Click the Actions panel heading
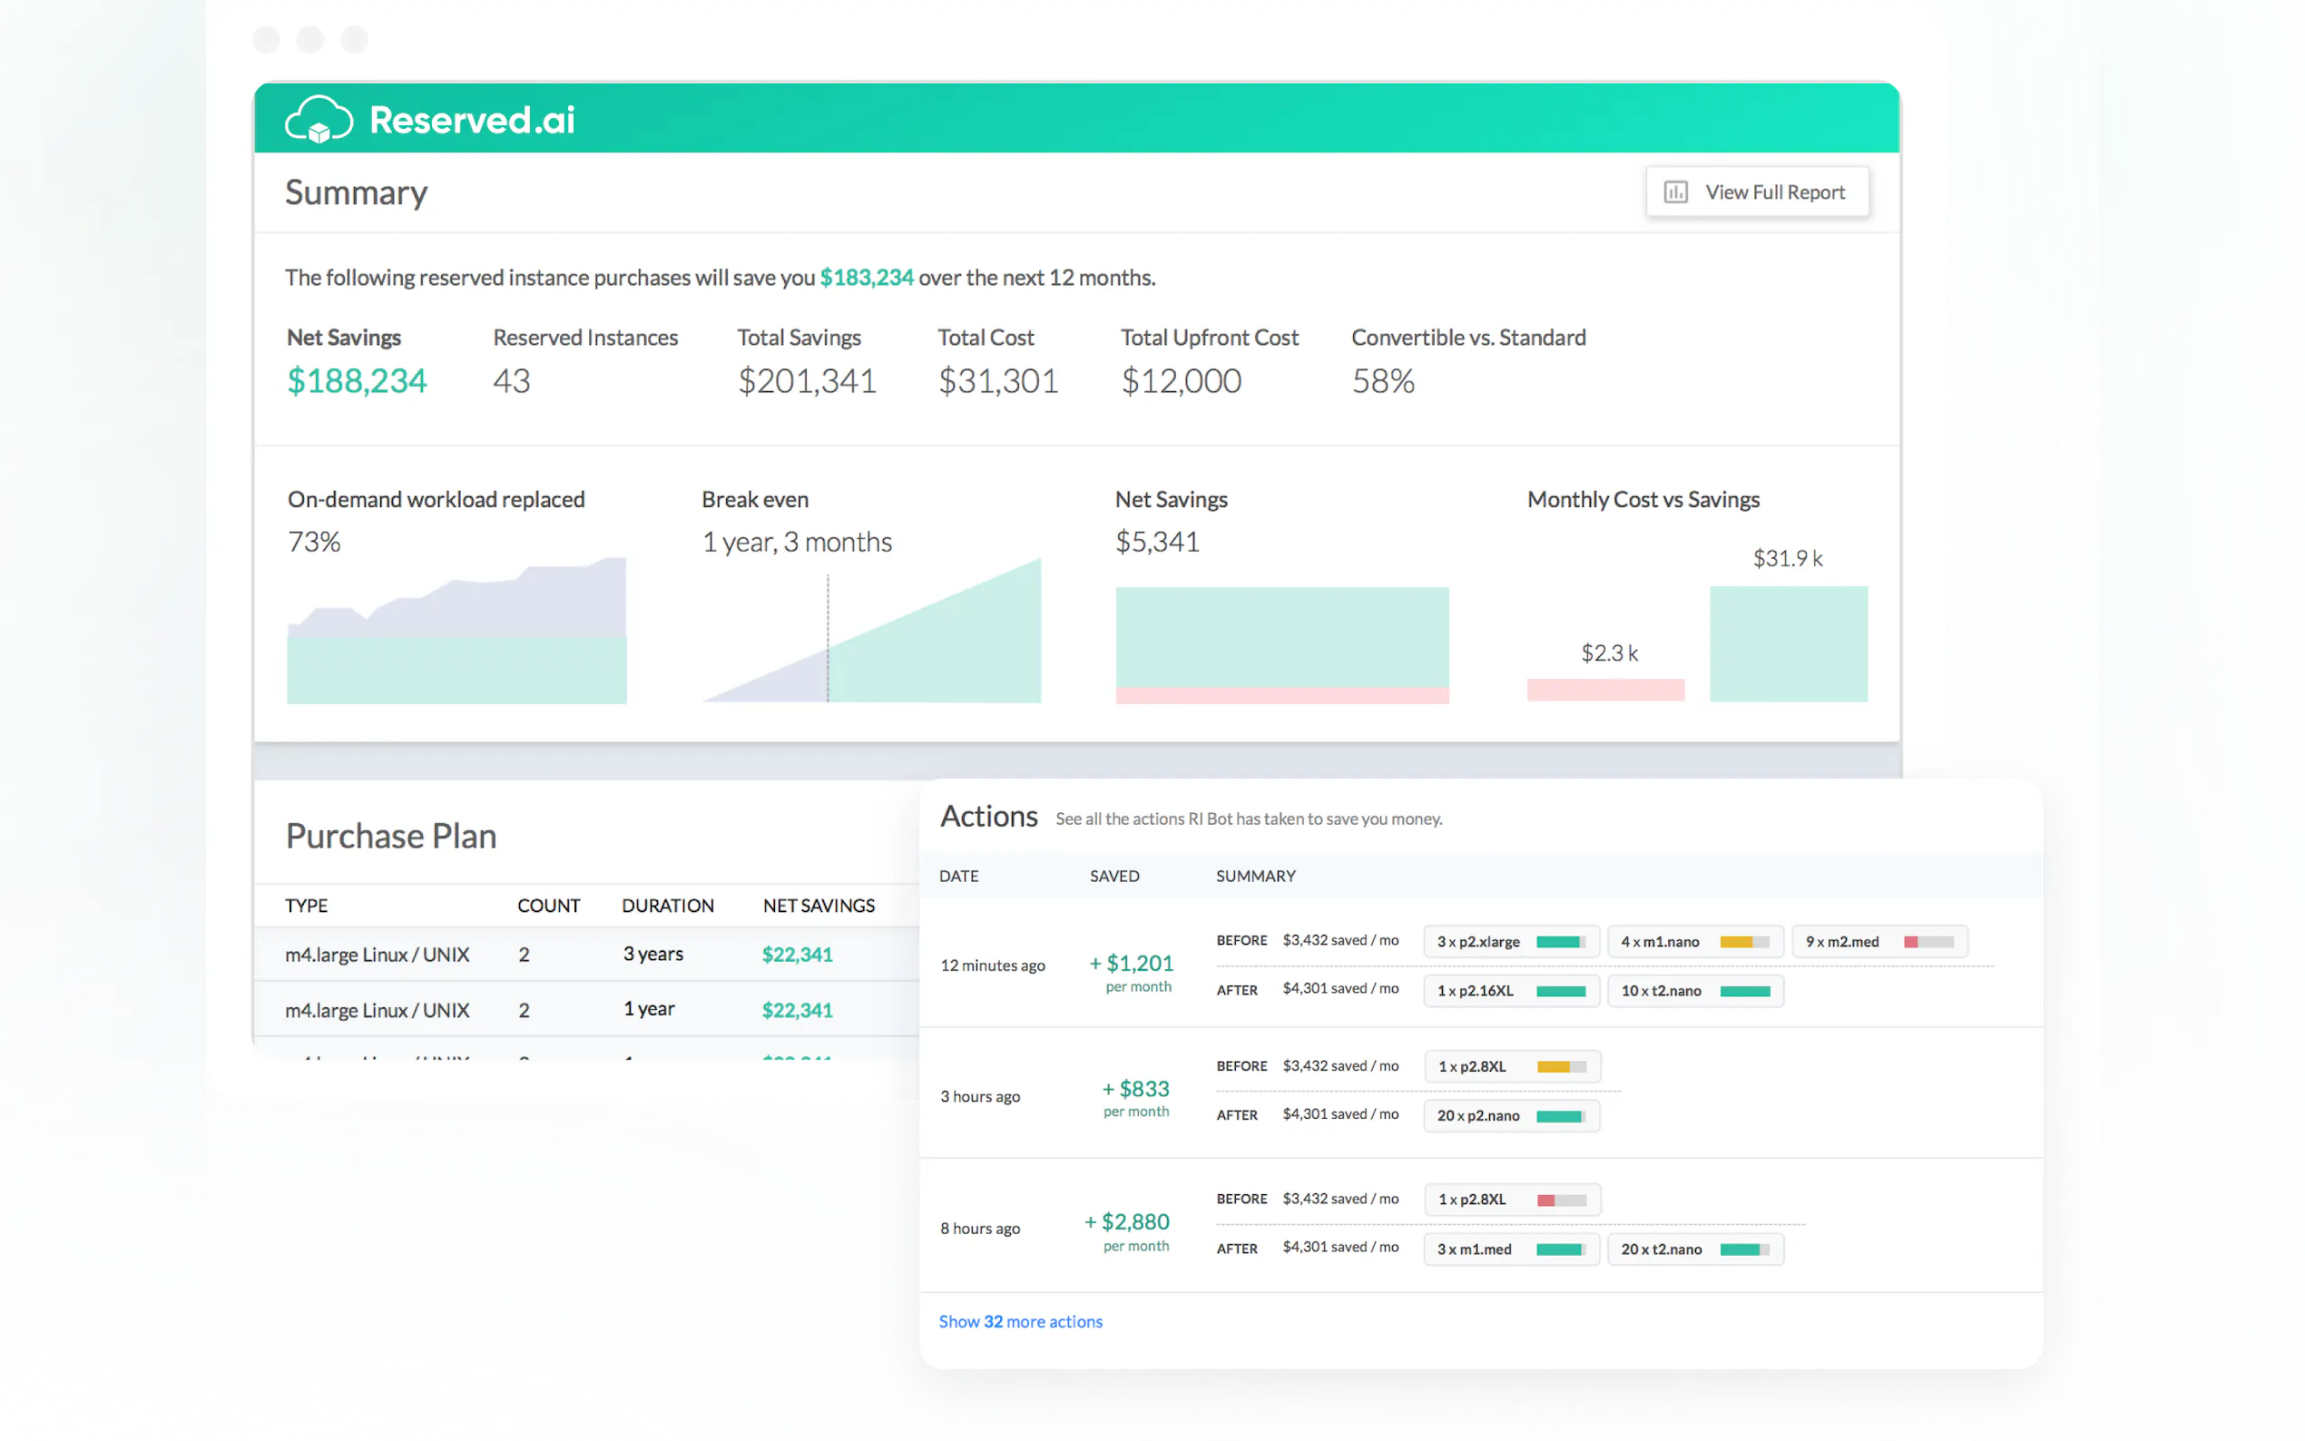This screenshot has width=2305, height=1441. coord(988,817)
